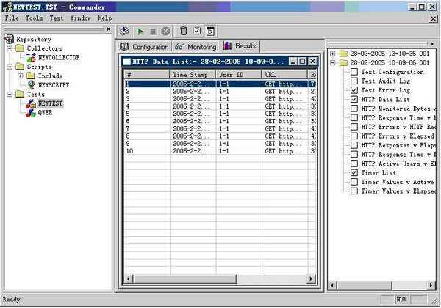Uncheck the HTTP Data List checkbox

354,99
